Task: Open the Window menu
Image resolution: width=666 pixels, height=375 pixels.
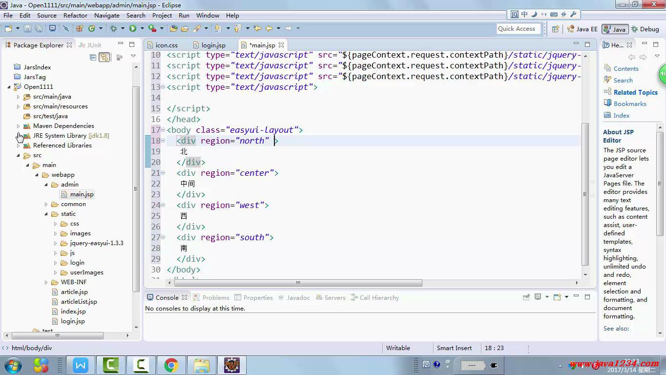Action: [x=208, y=15]
